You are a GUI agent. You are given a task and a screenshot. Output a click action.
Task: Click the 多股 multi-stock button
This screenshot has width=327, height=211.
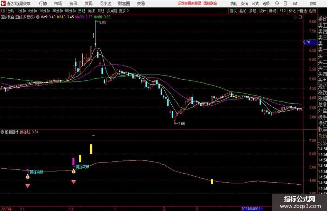coord(253,11)
